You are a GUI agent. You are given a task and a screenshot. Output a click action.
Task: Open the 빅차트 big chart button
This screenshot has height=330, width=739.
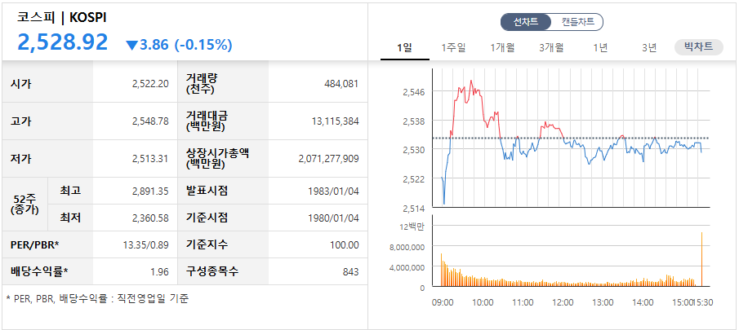(x=699, y=47)
